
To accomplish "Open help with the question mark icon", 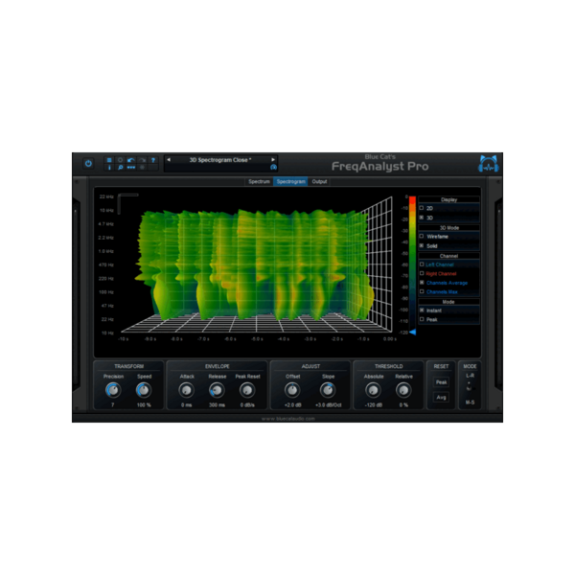I will [153, 160].
